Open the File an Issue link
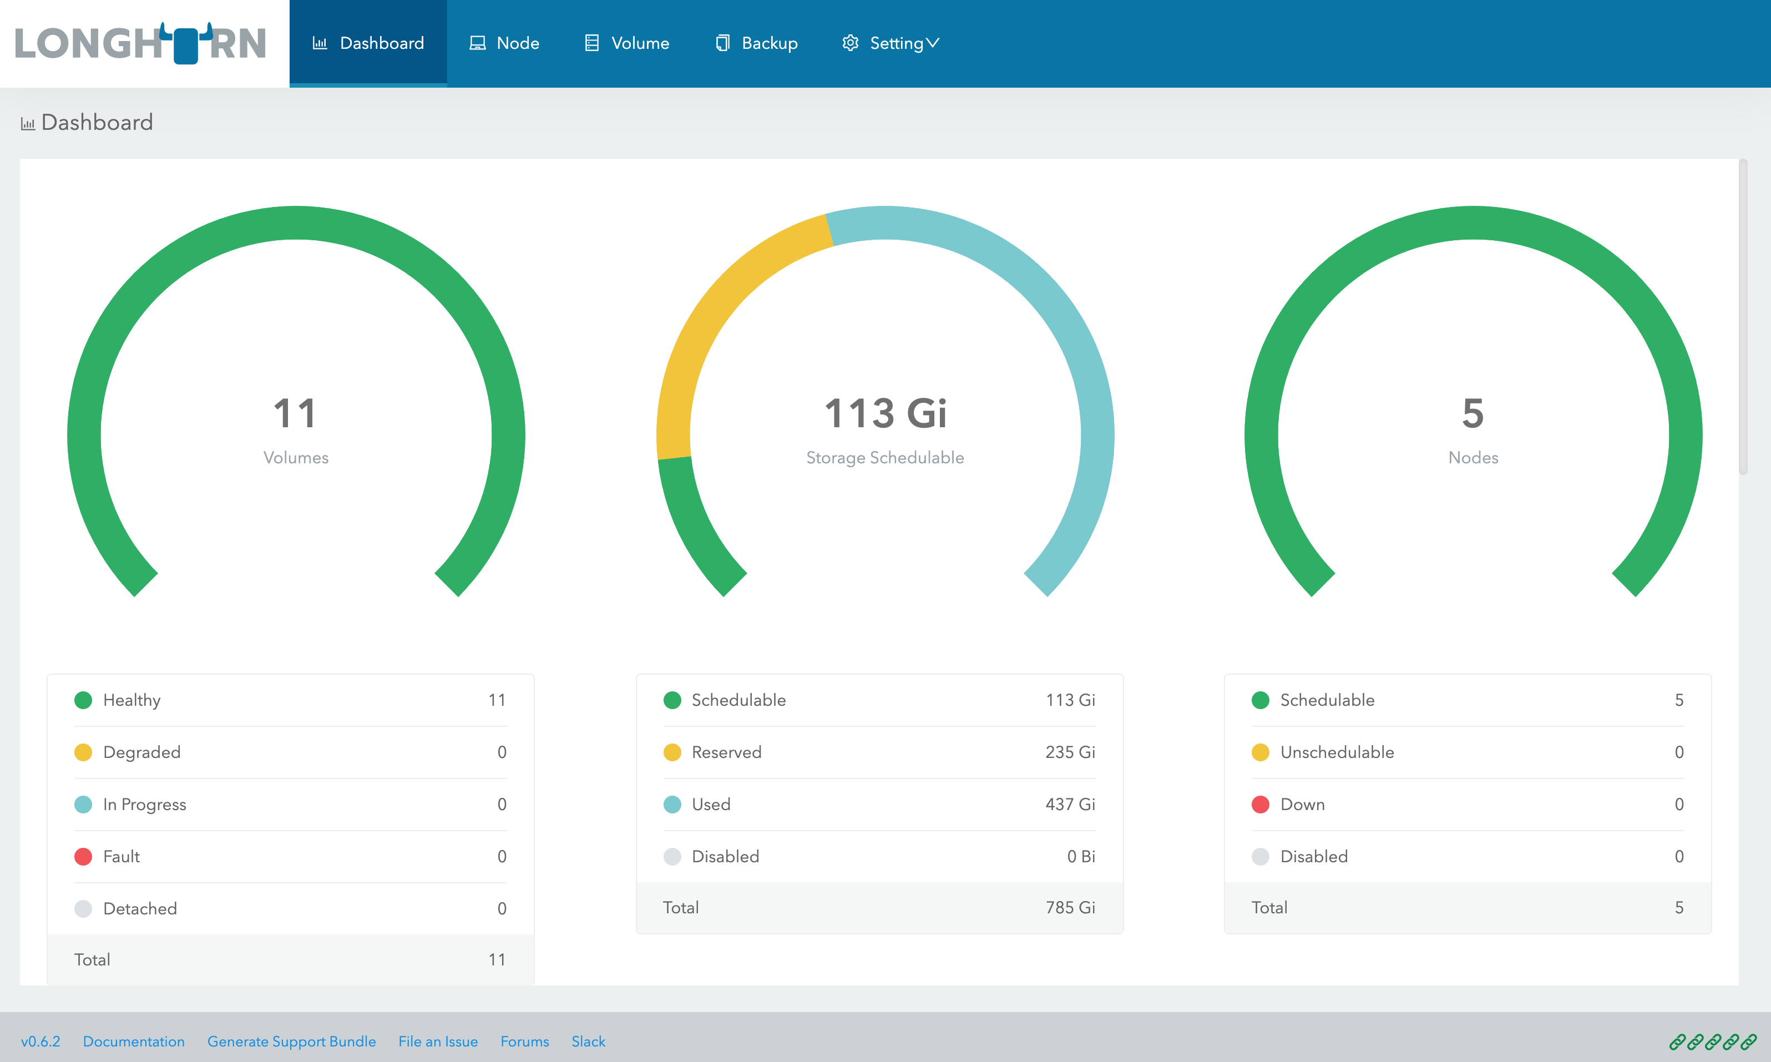1771x1062 pixels. tap(438, 1041)
